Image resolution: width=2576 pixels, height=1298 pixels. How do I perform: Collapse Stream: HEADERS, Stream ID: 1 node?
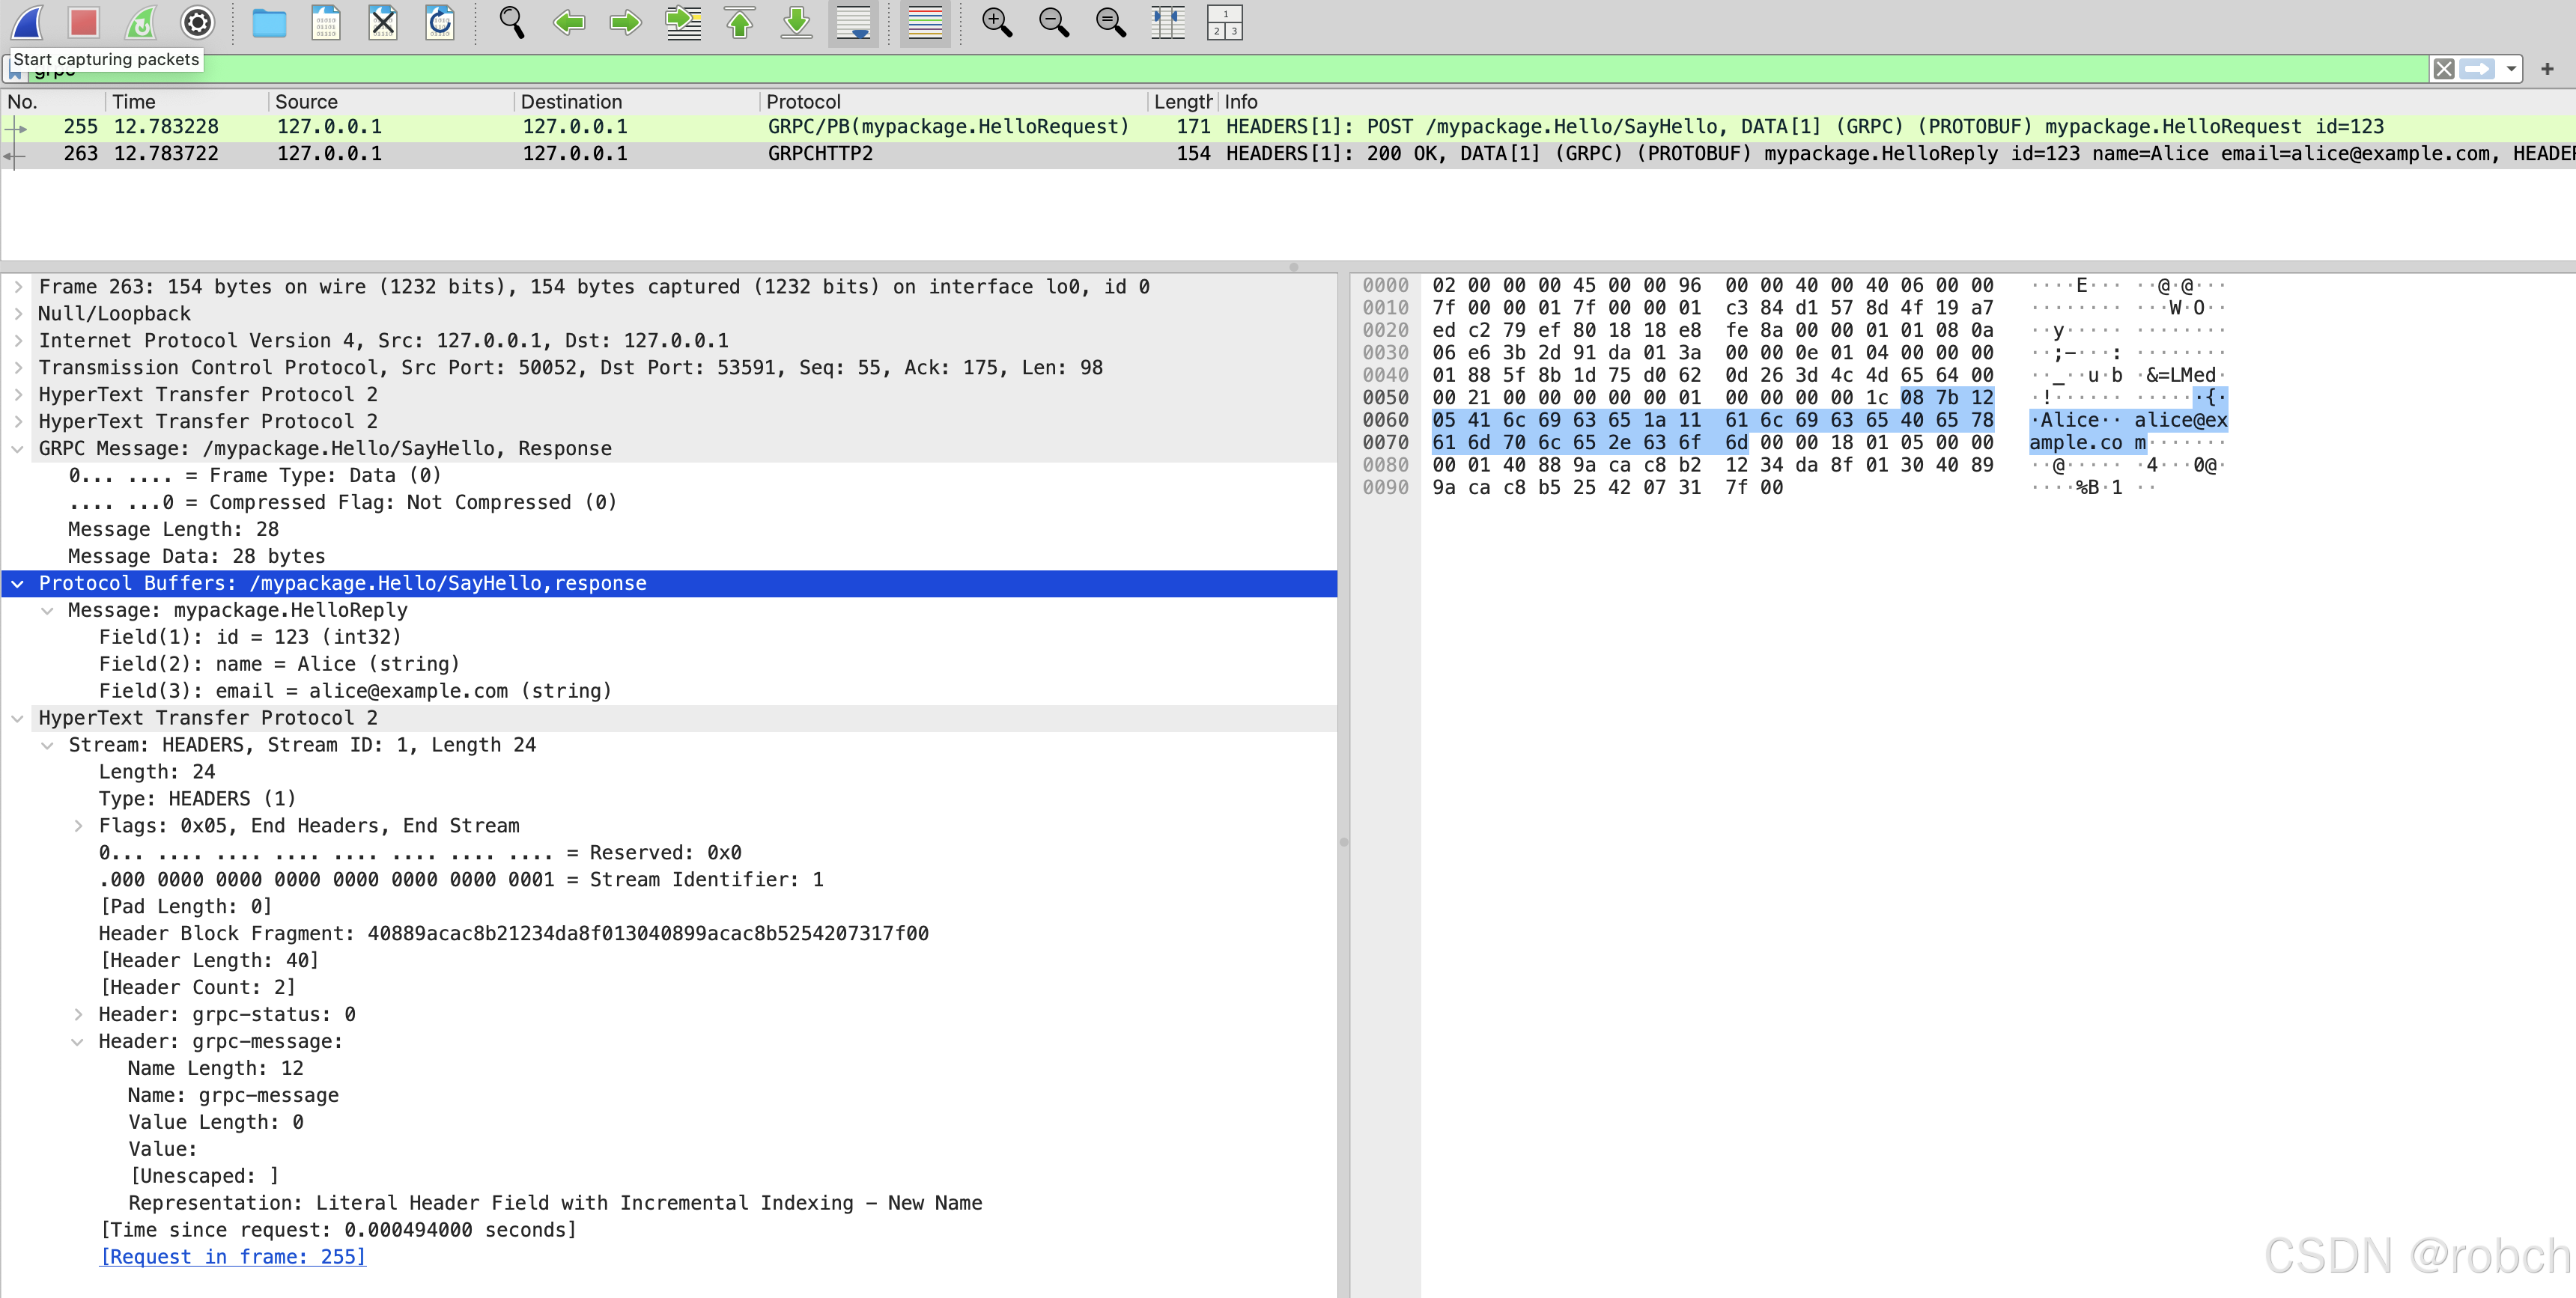pyautogui.click(x=47, y=745)
